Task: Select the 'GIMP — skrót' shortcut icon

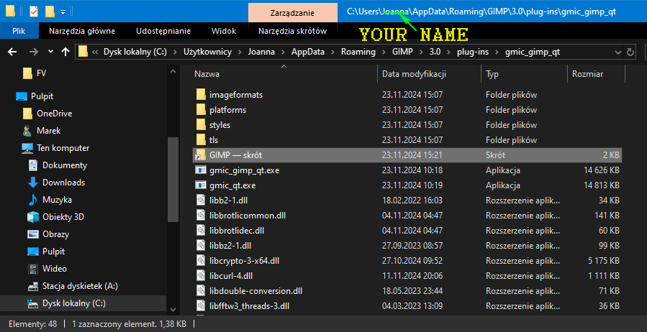Action: point(201,155)
